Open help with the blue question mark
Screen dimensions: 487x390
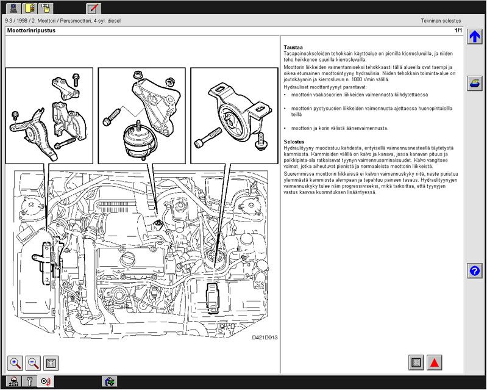click(x=475, y=271)
